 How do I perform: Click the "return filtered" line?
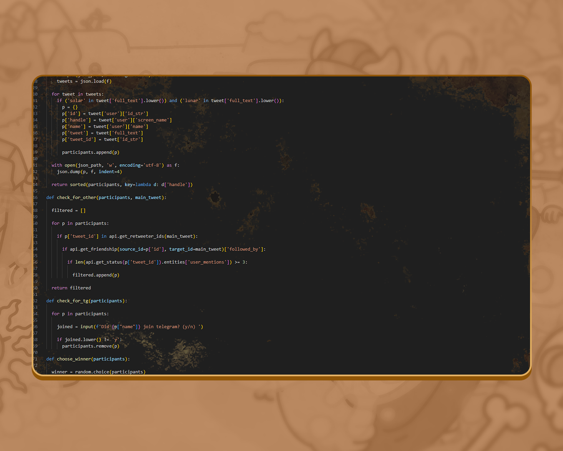coord(71,288)
